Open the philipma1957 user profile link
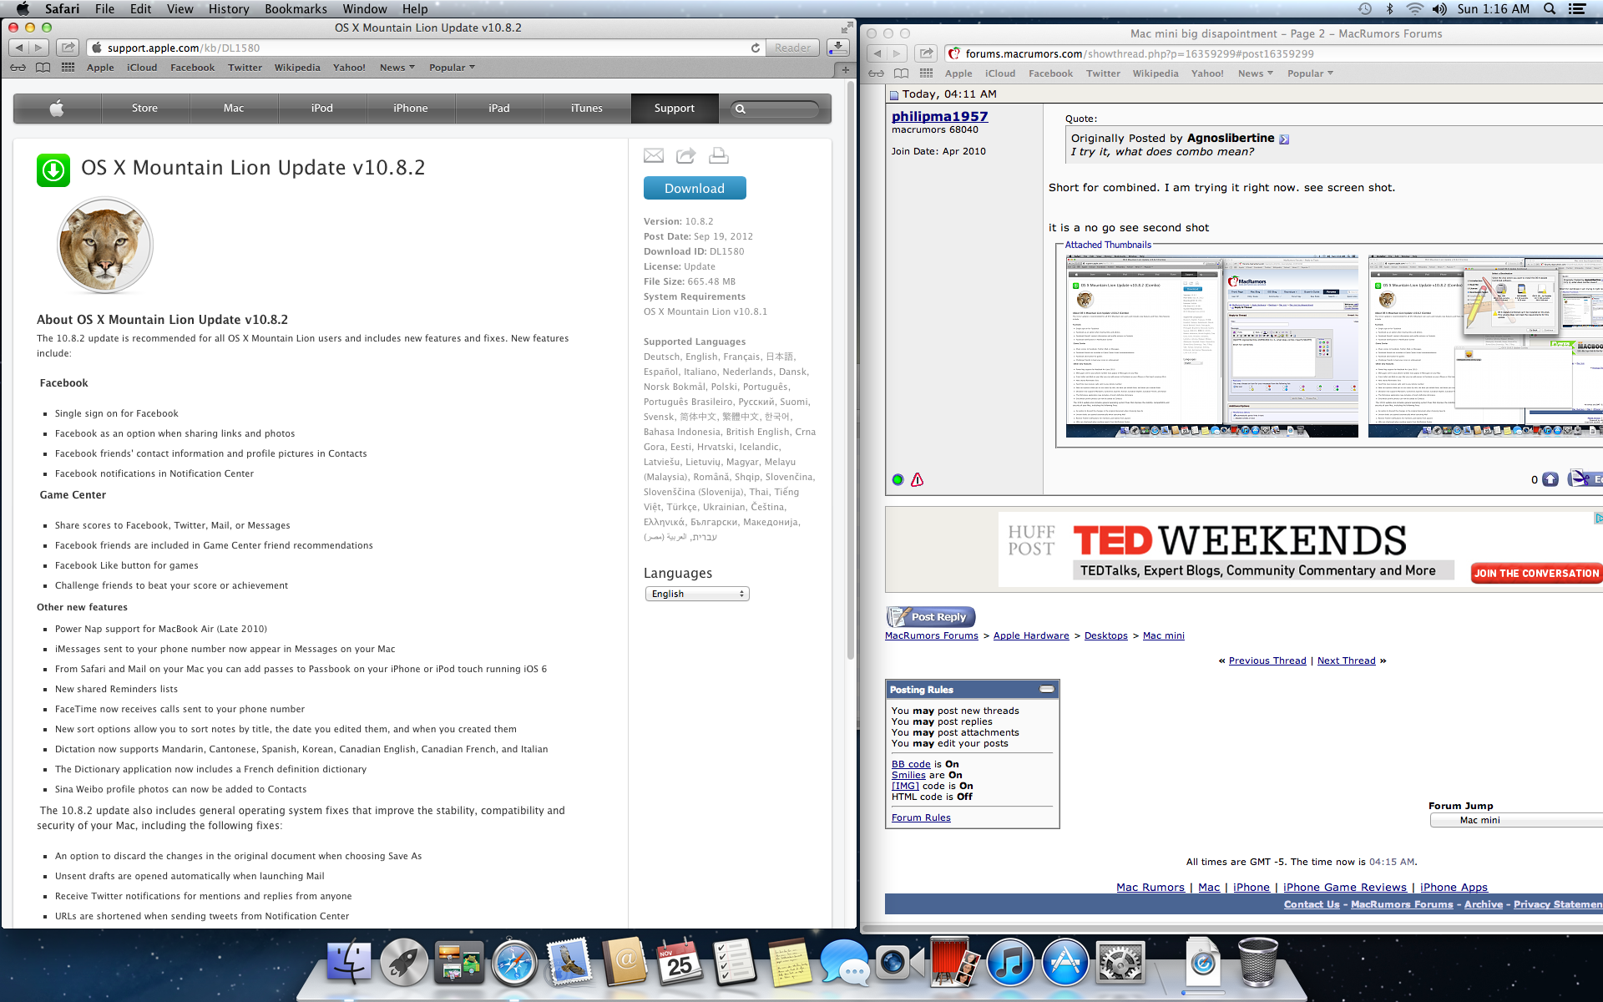The width and height of the screenshot is (1603, 1002). 939,116
